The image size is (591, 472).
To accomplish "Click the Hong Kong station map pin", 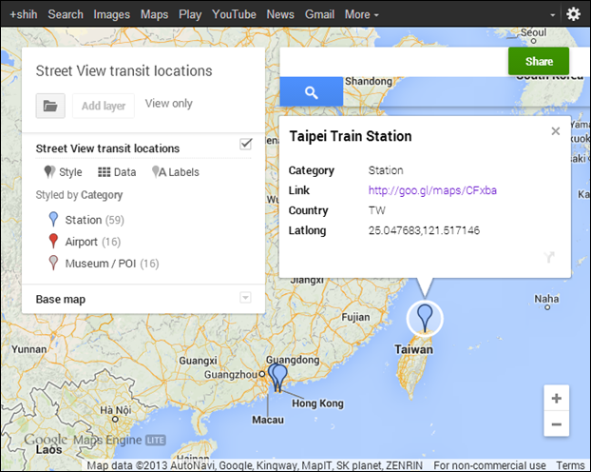I will (279, 378).
